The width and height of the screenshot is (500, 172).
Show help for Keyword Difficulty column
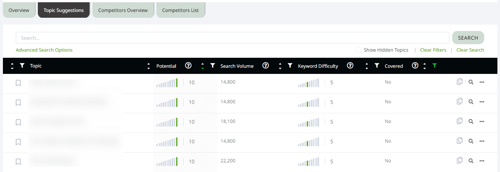350,66
